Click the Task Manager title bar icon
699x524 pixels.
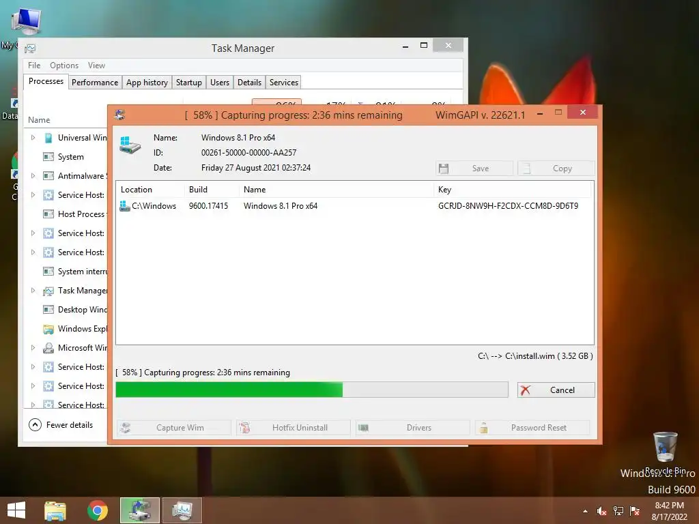point(30,48)
